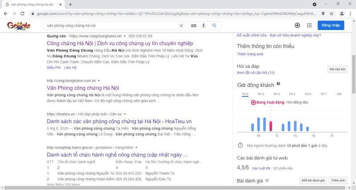Open Xem tất cả câu hỏi (15)

tap(255, 73)
